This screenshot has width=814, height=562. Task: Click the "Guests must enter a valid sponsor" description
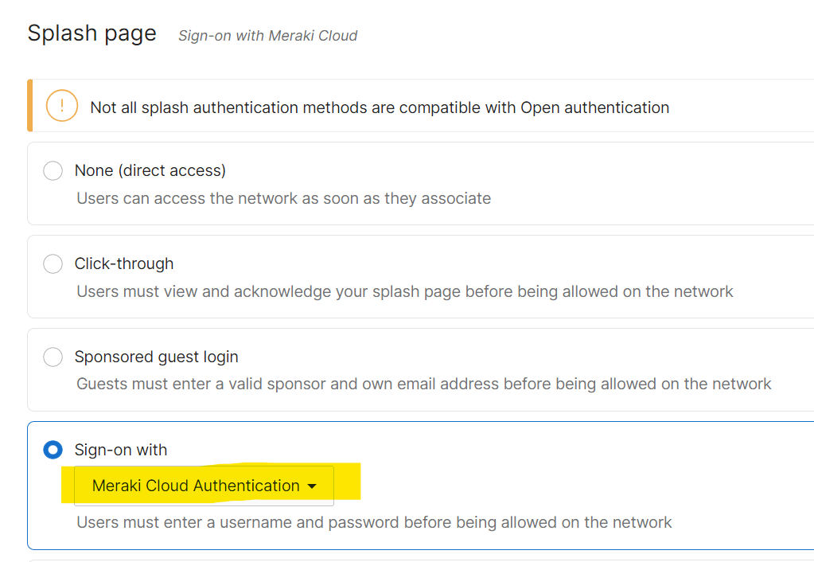(423, 384)
